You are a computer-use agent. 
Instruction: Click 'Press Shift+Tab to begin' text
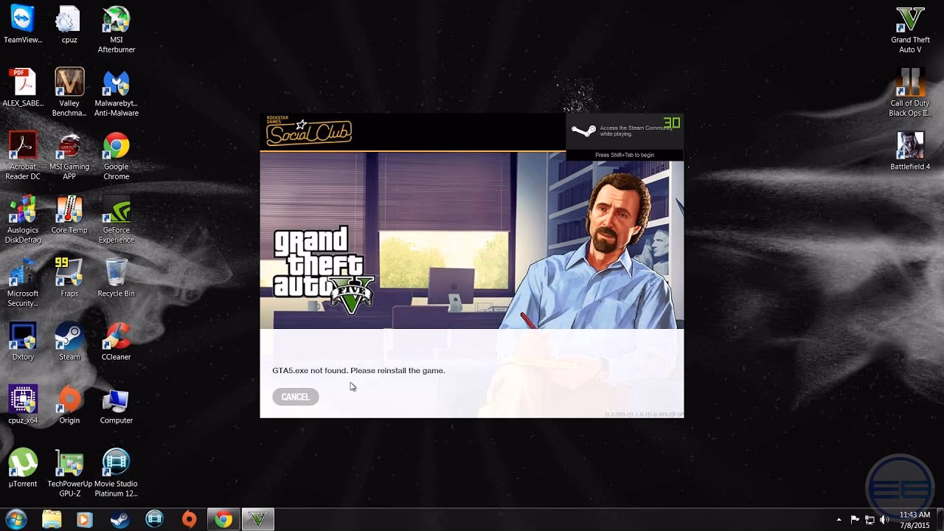click(x=625, y=155)
